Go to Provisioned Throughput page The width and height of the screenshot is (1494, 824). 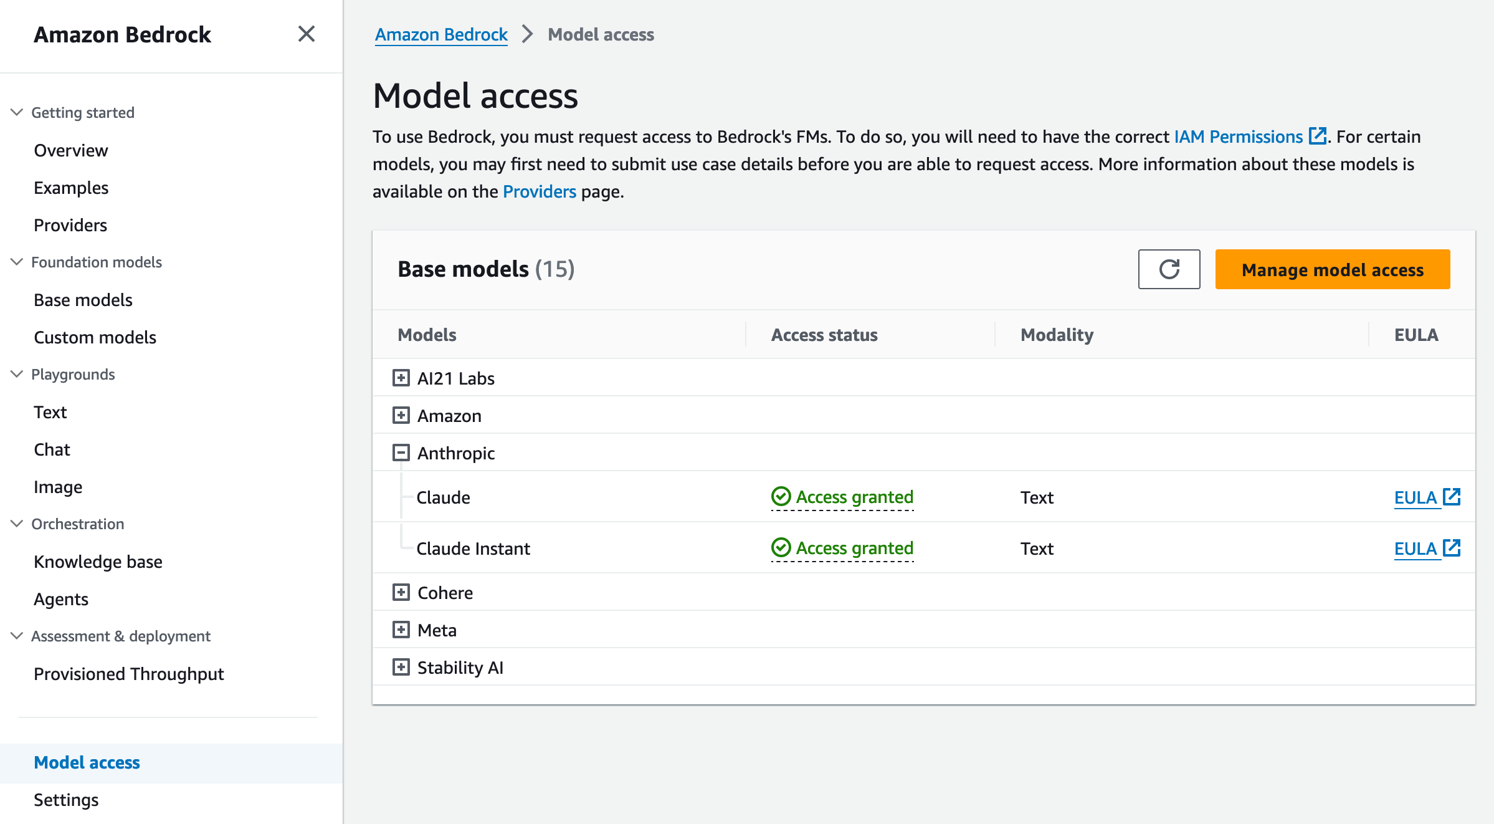coord(128,674)
